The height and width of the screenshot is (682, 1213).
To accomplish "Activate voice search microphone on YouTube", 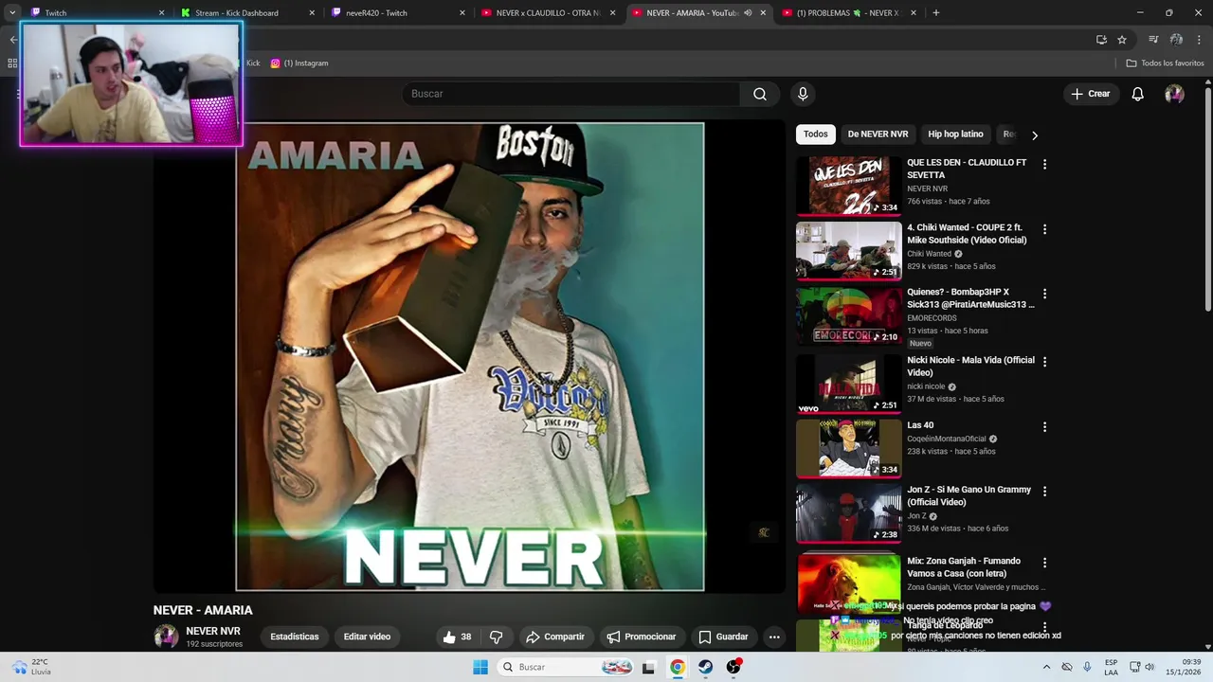I will 803,94.
